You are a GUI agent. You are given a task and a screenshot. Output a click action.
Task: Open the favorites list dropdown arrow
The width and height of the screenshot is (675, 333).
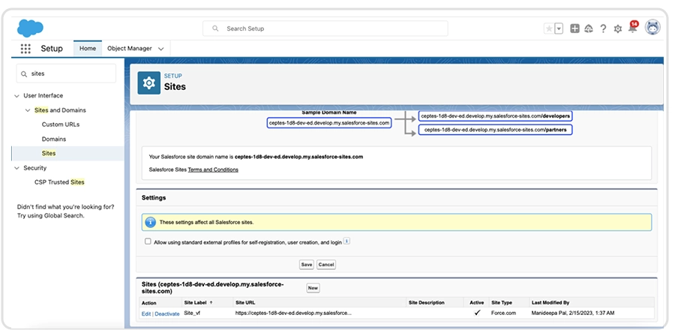point(559,28)
